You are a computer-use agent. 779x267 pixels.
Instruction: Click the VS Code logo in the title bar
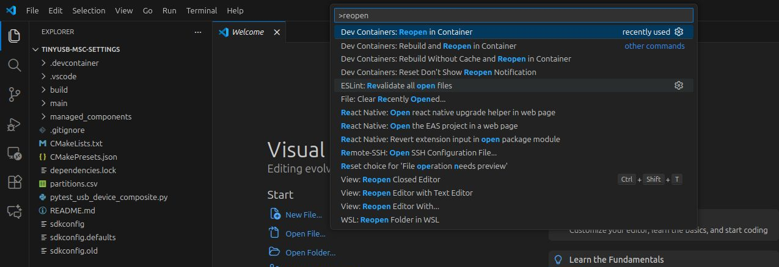(x=11, y=10)
